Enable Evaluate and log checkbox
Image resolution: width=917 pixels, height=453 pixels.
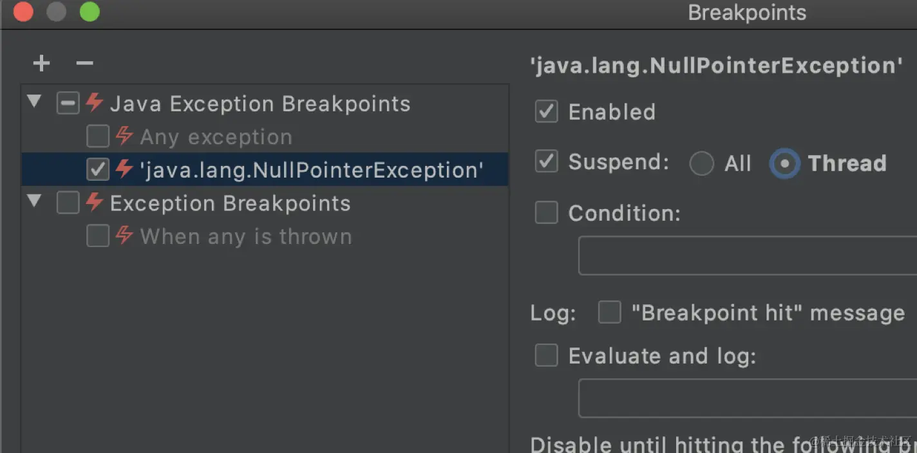tap(547, 355)
